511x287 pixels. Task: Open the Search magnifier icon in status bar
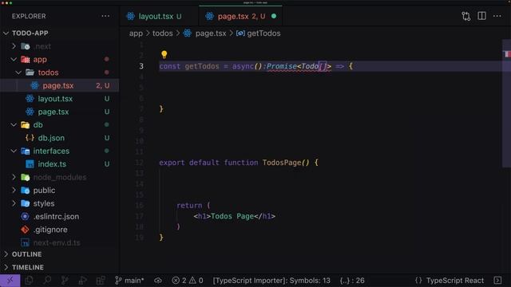pyautogui.click(x=47, y=280)
